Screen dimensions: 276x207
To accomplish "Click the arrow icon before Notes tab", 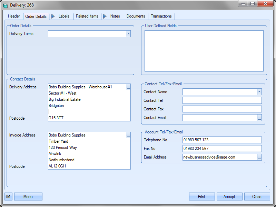I will 105,16.
